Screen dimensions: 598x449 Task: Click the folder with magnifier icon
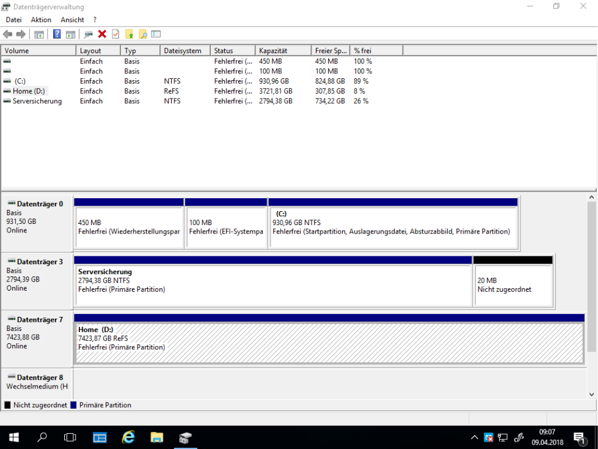point(142,34)
